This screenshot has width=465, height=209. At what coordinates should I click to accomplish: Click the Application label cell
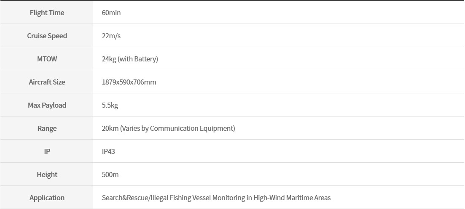[47, 198]
